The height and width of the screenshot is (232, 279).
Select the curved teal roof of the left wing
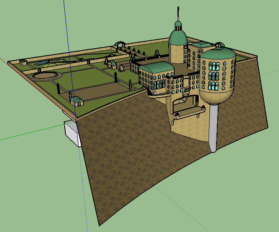click(x=155, y=67)
